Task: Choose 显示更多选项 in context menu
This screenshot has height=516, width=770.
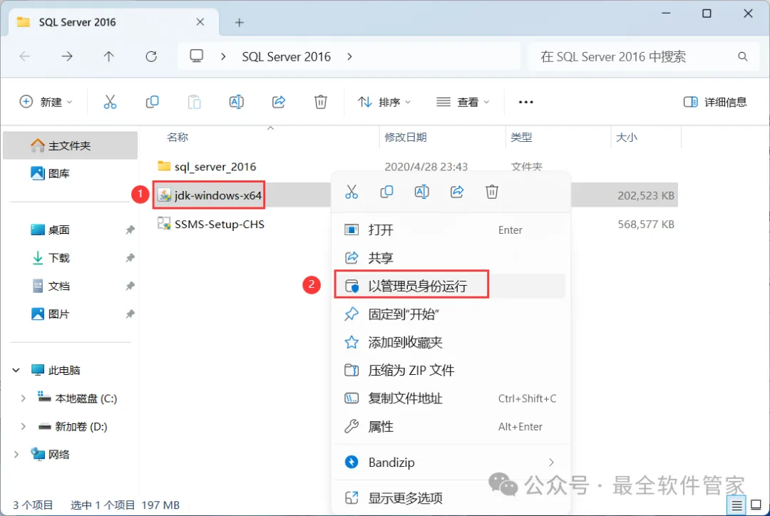Action: [450, 498]
